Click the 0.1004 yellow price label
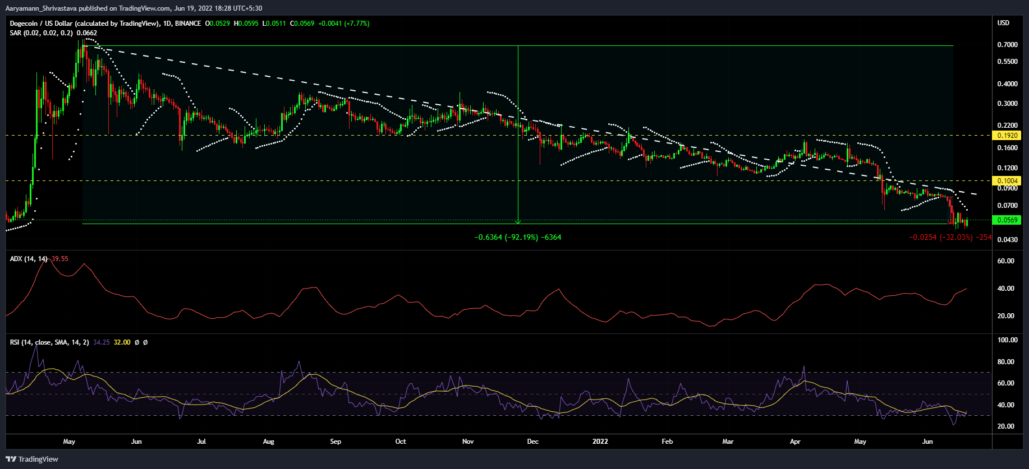Viewport: 1029px width, 469px height. [1007, 180]
